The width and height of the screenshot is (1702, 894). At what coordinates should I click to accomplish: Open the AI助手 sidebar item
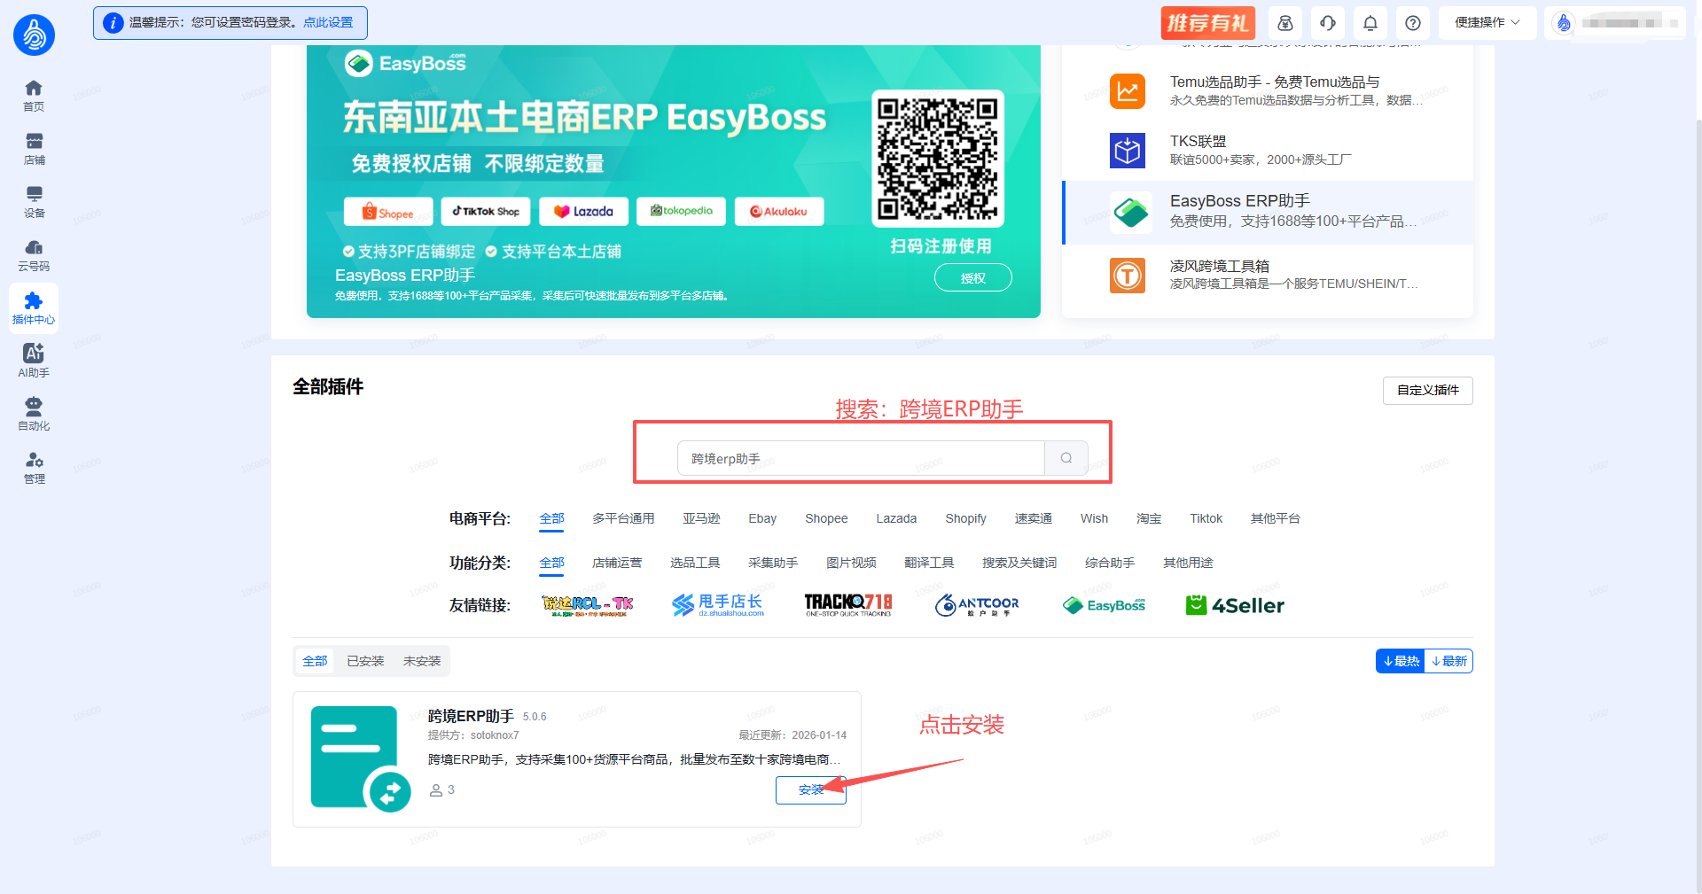tap(34, 361)
